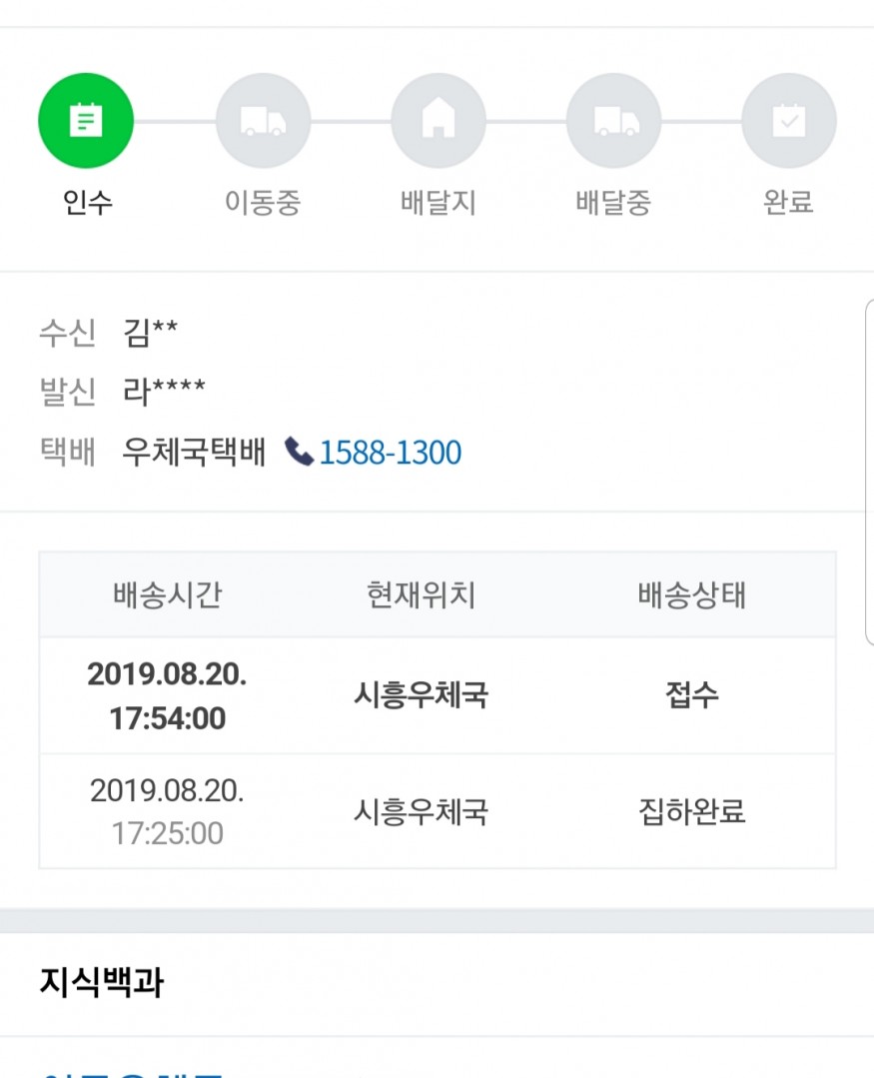Click the 배송시간 column header
Screen dimensions: 874x1078
168,594
